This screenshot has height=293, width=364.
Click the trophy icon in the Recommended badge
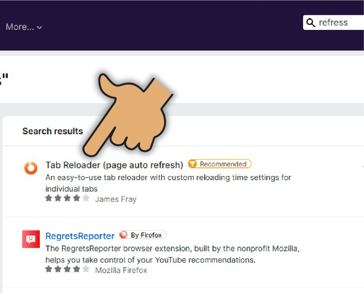(193, 164)
